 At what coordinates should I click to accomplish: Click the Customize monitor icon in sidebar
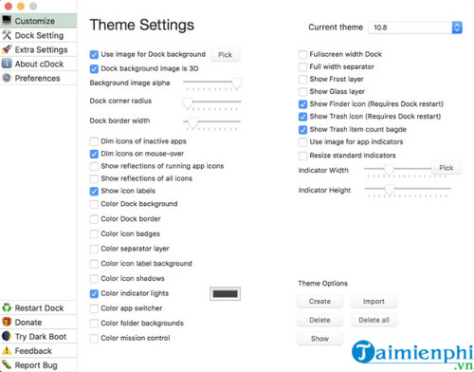tap(7, 21)
